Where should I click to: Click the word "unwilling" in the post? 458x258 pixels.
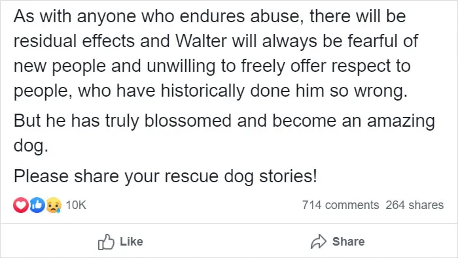[x=181, y=66]
